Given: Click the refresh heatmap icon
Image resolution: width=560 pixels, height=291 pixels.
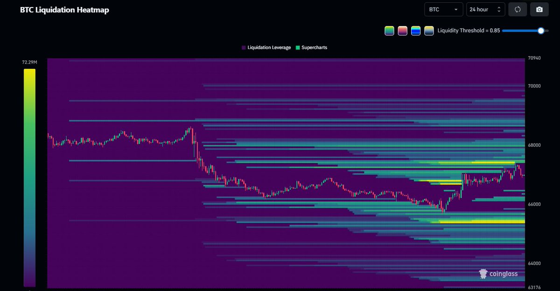Looking at the screenshot, I should pos(517,9).
